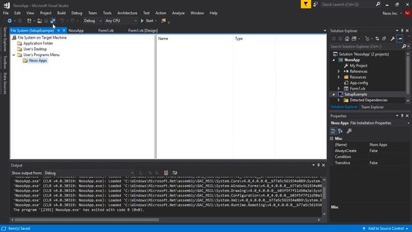Screen dimensions: 412x232
Task: Click the NI account avatar icon
Action: tap(407, 13)
